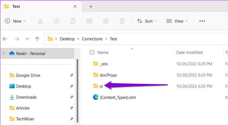Open the New dropdown menu
This screenshot has width=228, height=125.
tap(16, 21)
